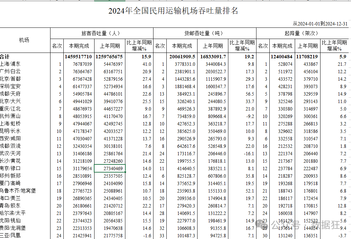Click 广州/白云 last-year passengers 63167751
351x239 pixels.
pyautogui.click(x=113, y=72)
